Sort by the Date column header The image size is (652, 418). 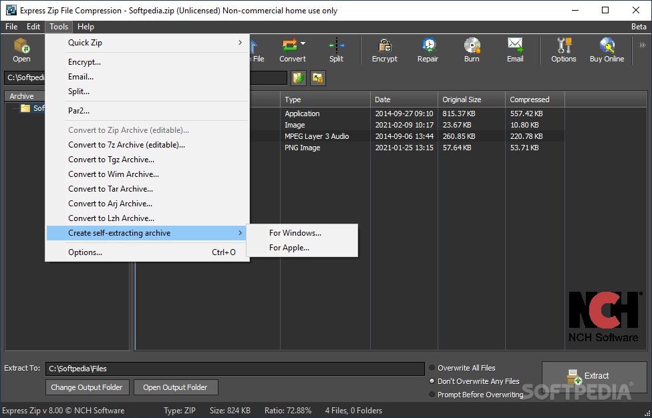pyautogui.click(x=403, y=99)
